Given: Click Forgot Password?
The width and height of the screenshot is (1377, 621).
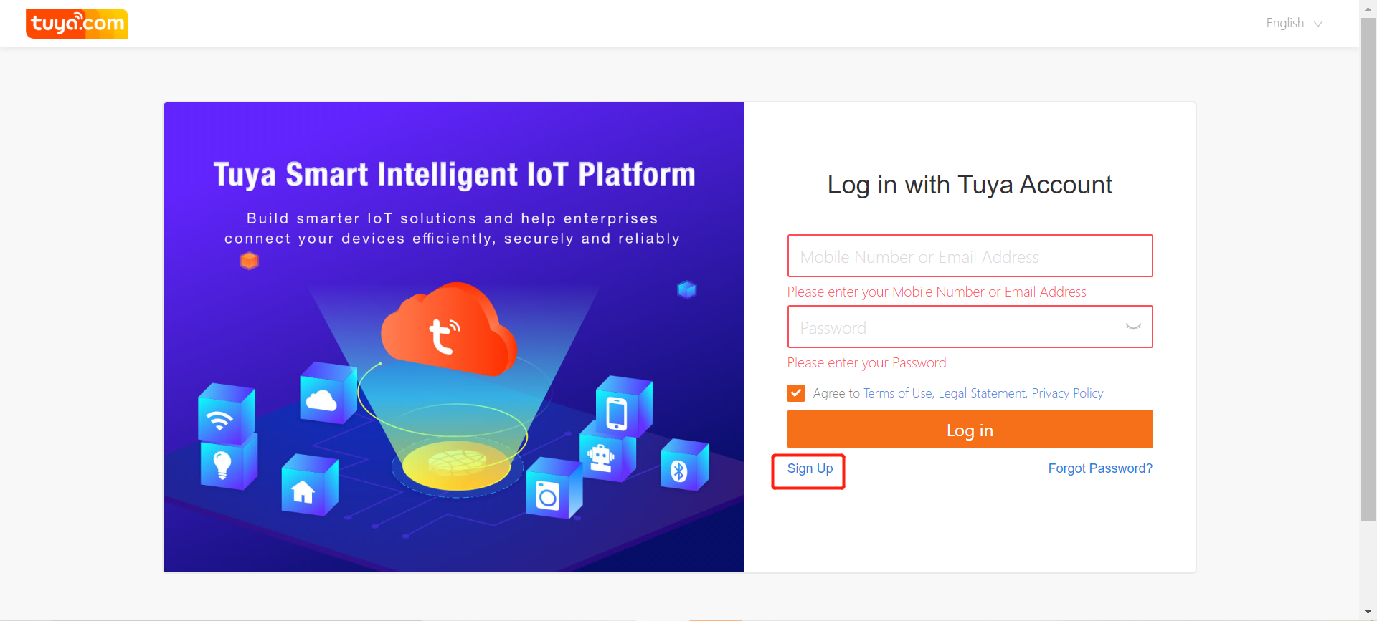Looking at the screenshot, I should [x=1099, y=468].
